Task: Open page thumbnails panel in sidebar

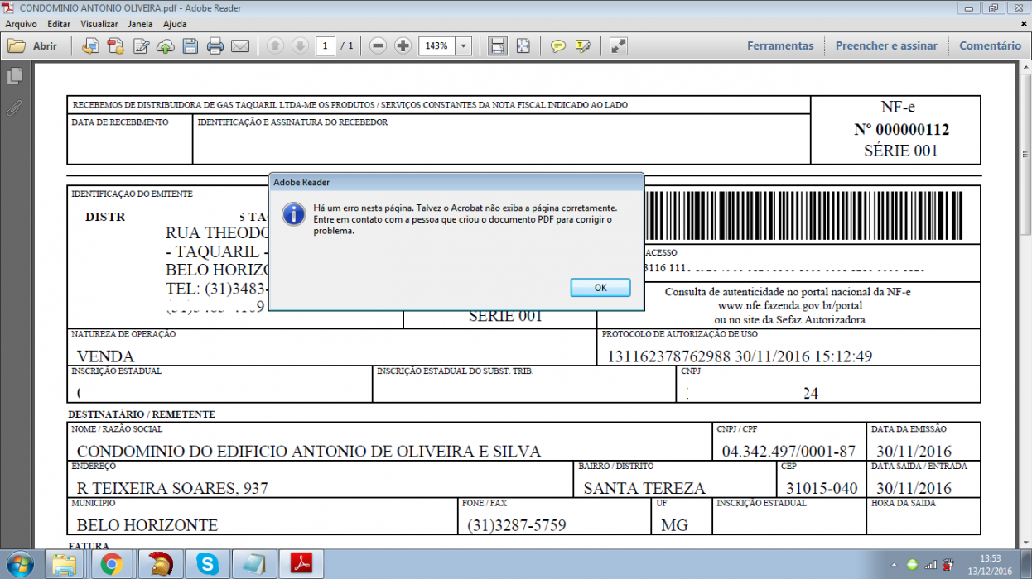Action: coord(14,76)
